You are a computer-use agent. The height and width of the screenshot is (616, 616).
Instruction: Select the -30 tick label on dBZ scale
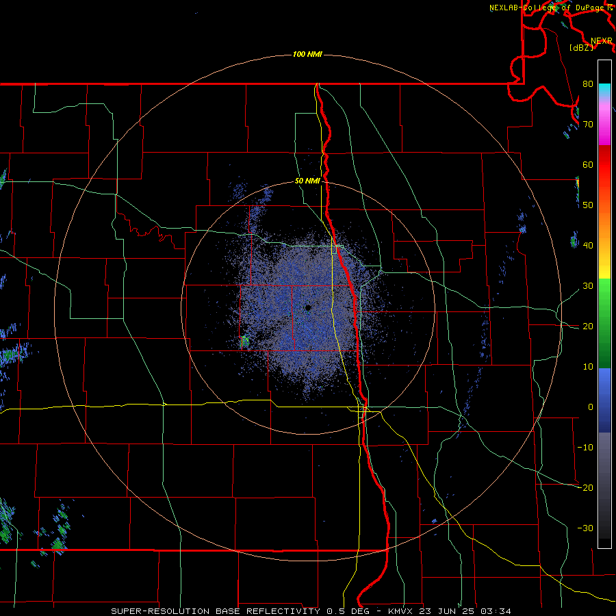pyautogui.click(x=585, y=528)
